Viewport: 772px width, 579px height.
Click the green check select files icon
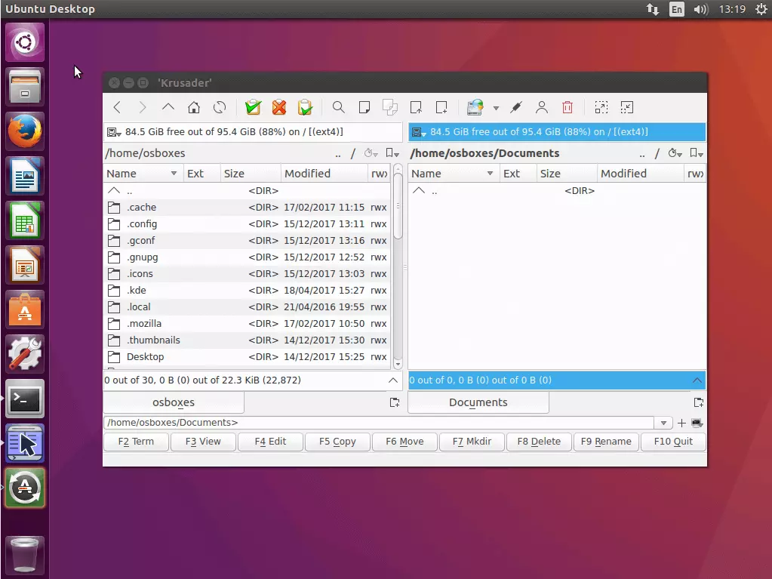(x=253, y=107)
